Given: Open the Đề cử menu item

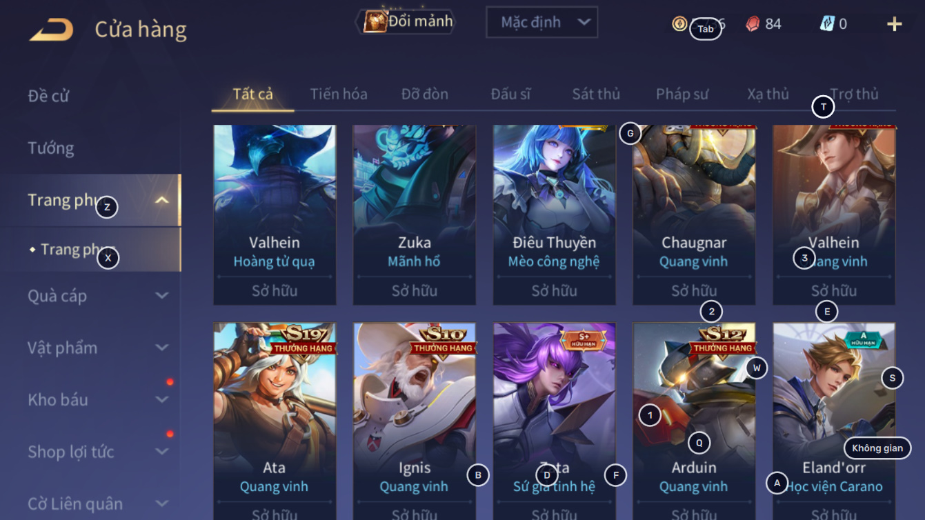Looking at the screenshot, I should click(48, 96).
